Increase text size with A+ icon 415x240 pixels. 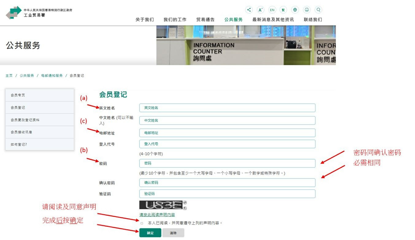(x=260, y=10)
